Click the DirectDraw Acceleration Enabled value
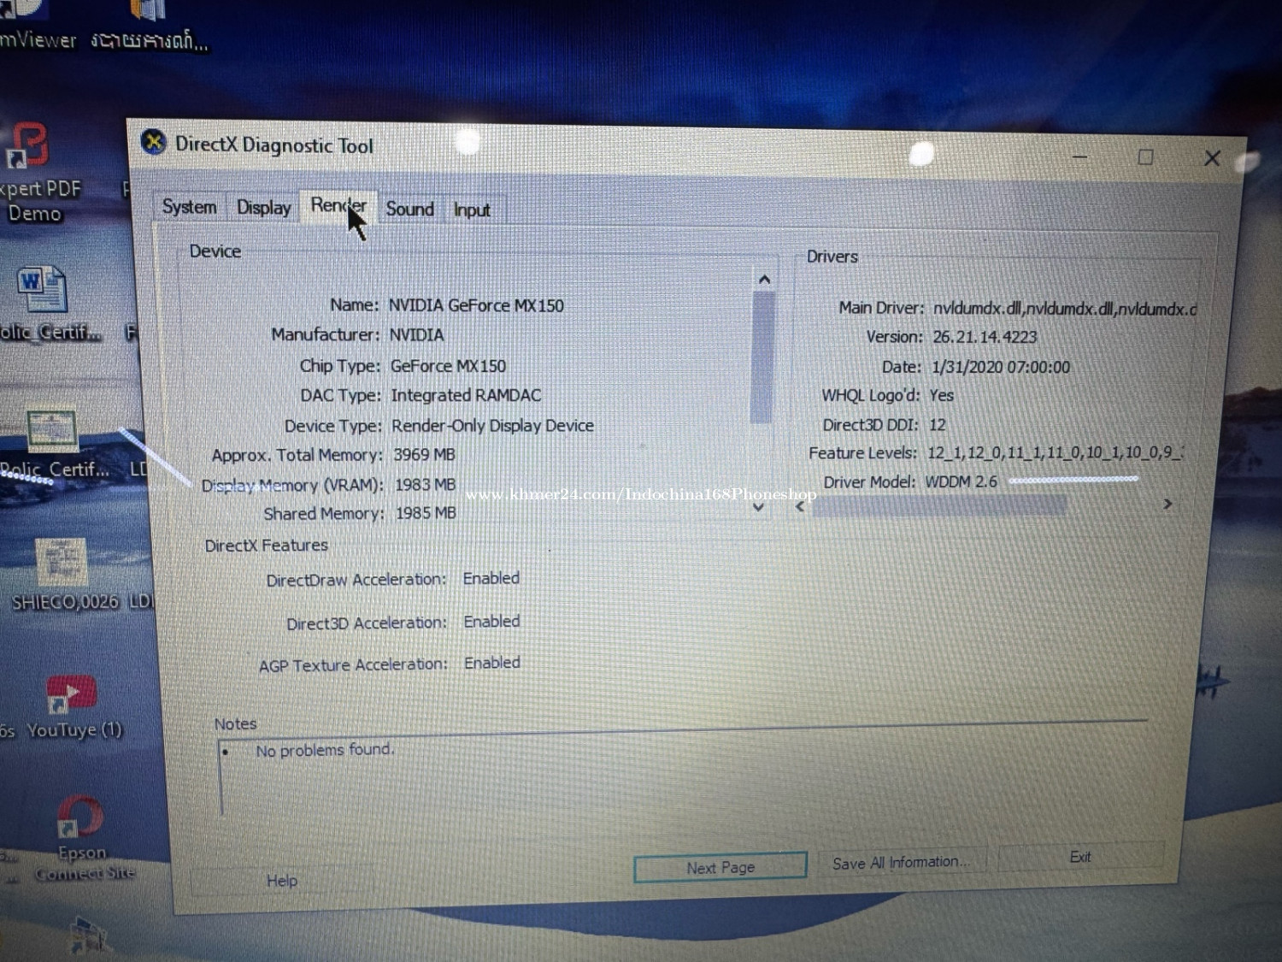 point(491,578)
